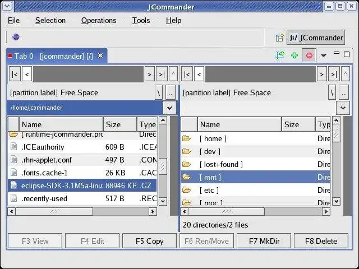Select the .ICEauthority file row
Image resolution: width=359 pixels, height=269 pixels.
(82, 147)
